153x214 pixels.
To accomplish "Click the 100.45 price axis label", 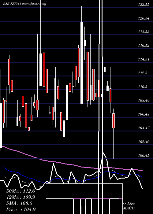I will coord(144,155).
